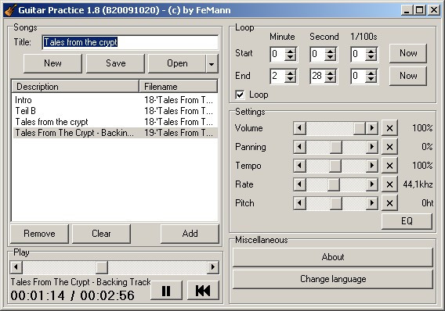Set loop End to Now
Screen dimensions: 445x311
click(x=408, y=76)
